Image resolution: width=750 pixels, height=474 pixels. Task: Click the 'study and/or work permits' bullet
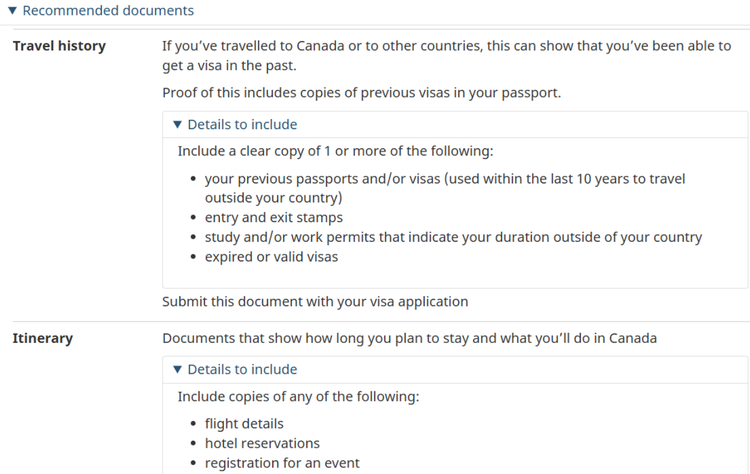[453, 237]
